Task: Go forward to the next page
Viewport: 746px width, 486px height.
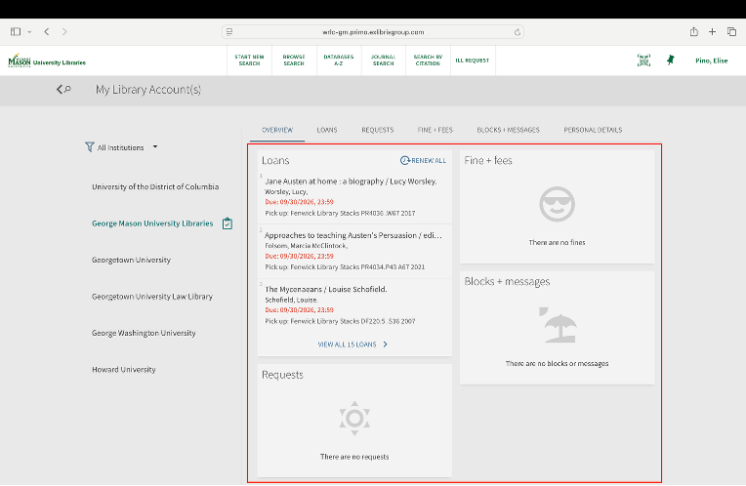Action: (x=64, y=32)
